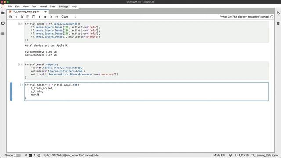Click the blue collapser bar of the active cell
281x158 pixels.
11,91
